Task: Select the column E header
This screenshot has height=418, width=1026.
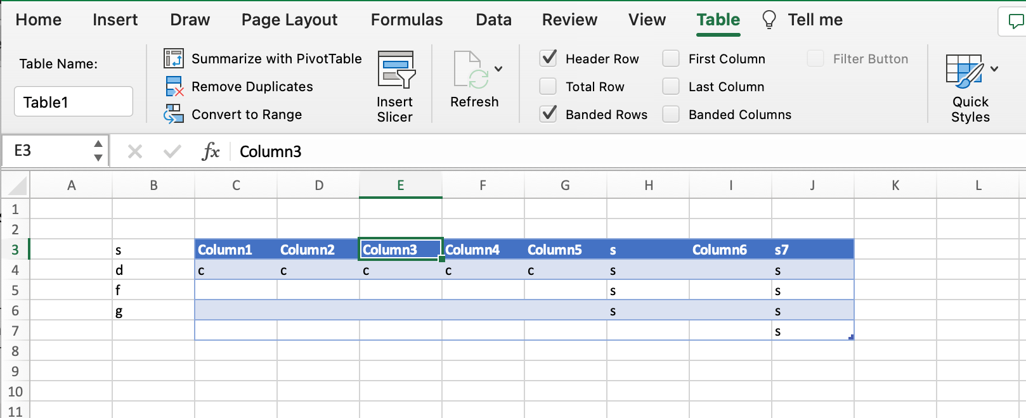Action: (401, 186)
